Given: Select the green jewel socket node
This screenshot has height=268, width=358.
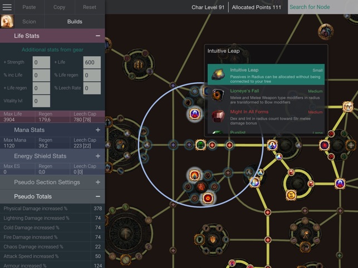Looking at the screenshot, I should tap(200, 145).
